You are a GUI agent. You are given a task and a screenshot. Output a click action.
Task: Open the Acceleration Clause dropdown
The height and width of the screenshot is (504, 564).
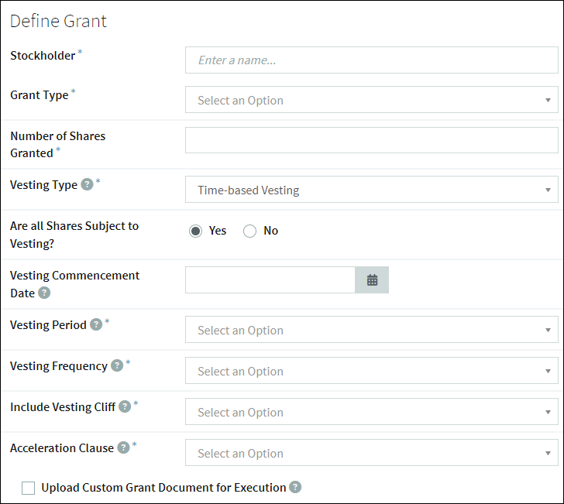click(372, 453)
